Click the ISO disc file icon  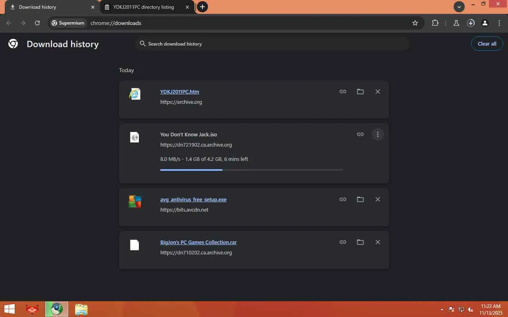click(135, 137)
